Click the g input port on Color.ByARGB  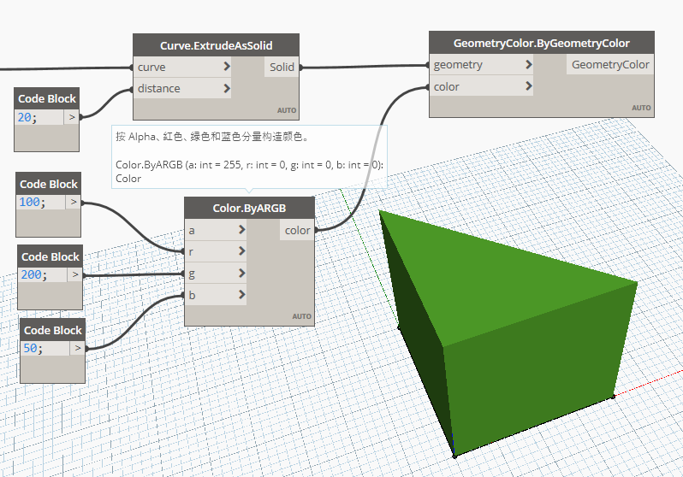pyautogui.click(x=216, y=274)
